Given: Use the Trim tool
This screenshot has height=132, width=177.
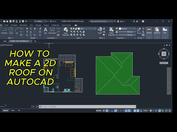Looking at the screenshot, I should (35, 29).
